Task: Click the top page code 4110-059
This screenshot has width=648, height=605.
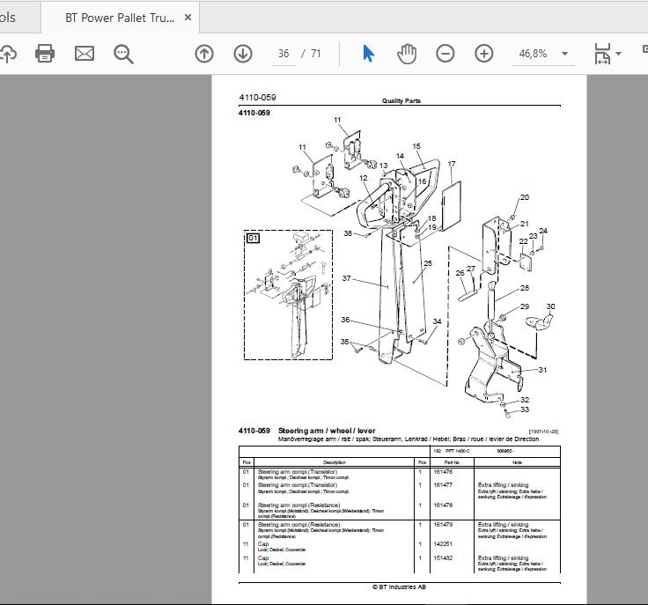Action: point(257,98)
